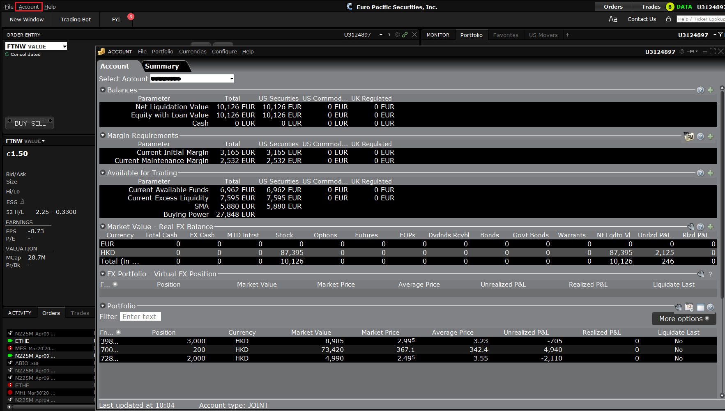Open the Help menu in Account window
725x411 pixels.
point(248,52)
